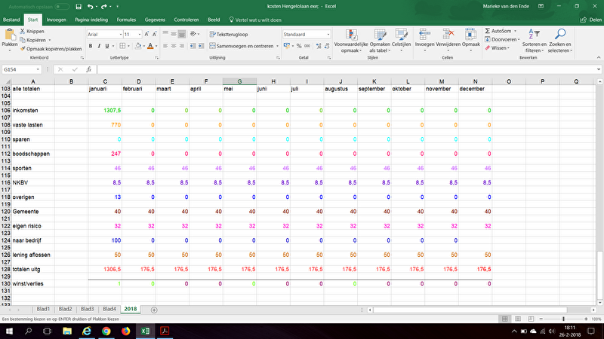Screen dimensions: 604x339
Task: Toggle Automatisch opslaan switch
Action: pyautogui.click(x=62, y=7)
